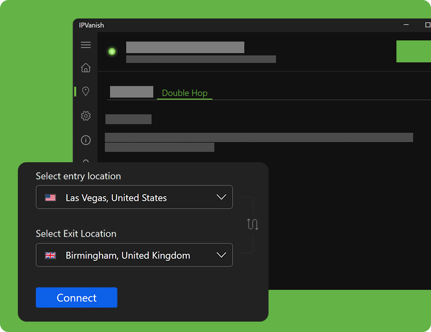The image size is (431, 332).
Task: Click the green button at top right
Action: 413,51
